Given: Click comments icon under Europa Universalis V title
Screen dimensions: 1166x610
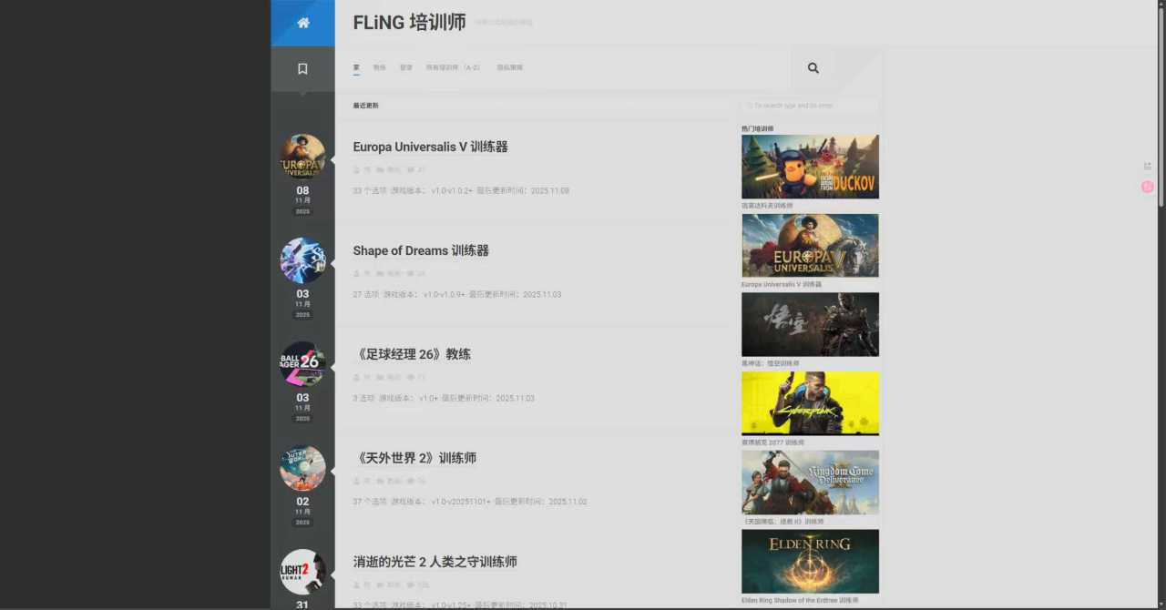Looking at the screenshot, I should pyautogui.click(x=410, y=170).
